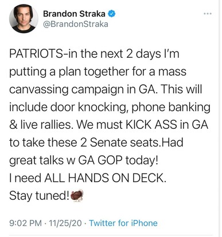This screenshot has width=222, height=237.
Task: Click the GA GOP today! text
Action: coord(118,160)
